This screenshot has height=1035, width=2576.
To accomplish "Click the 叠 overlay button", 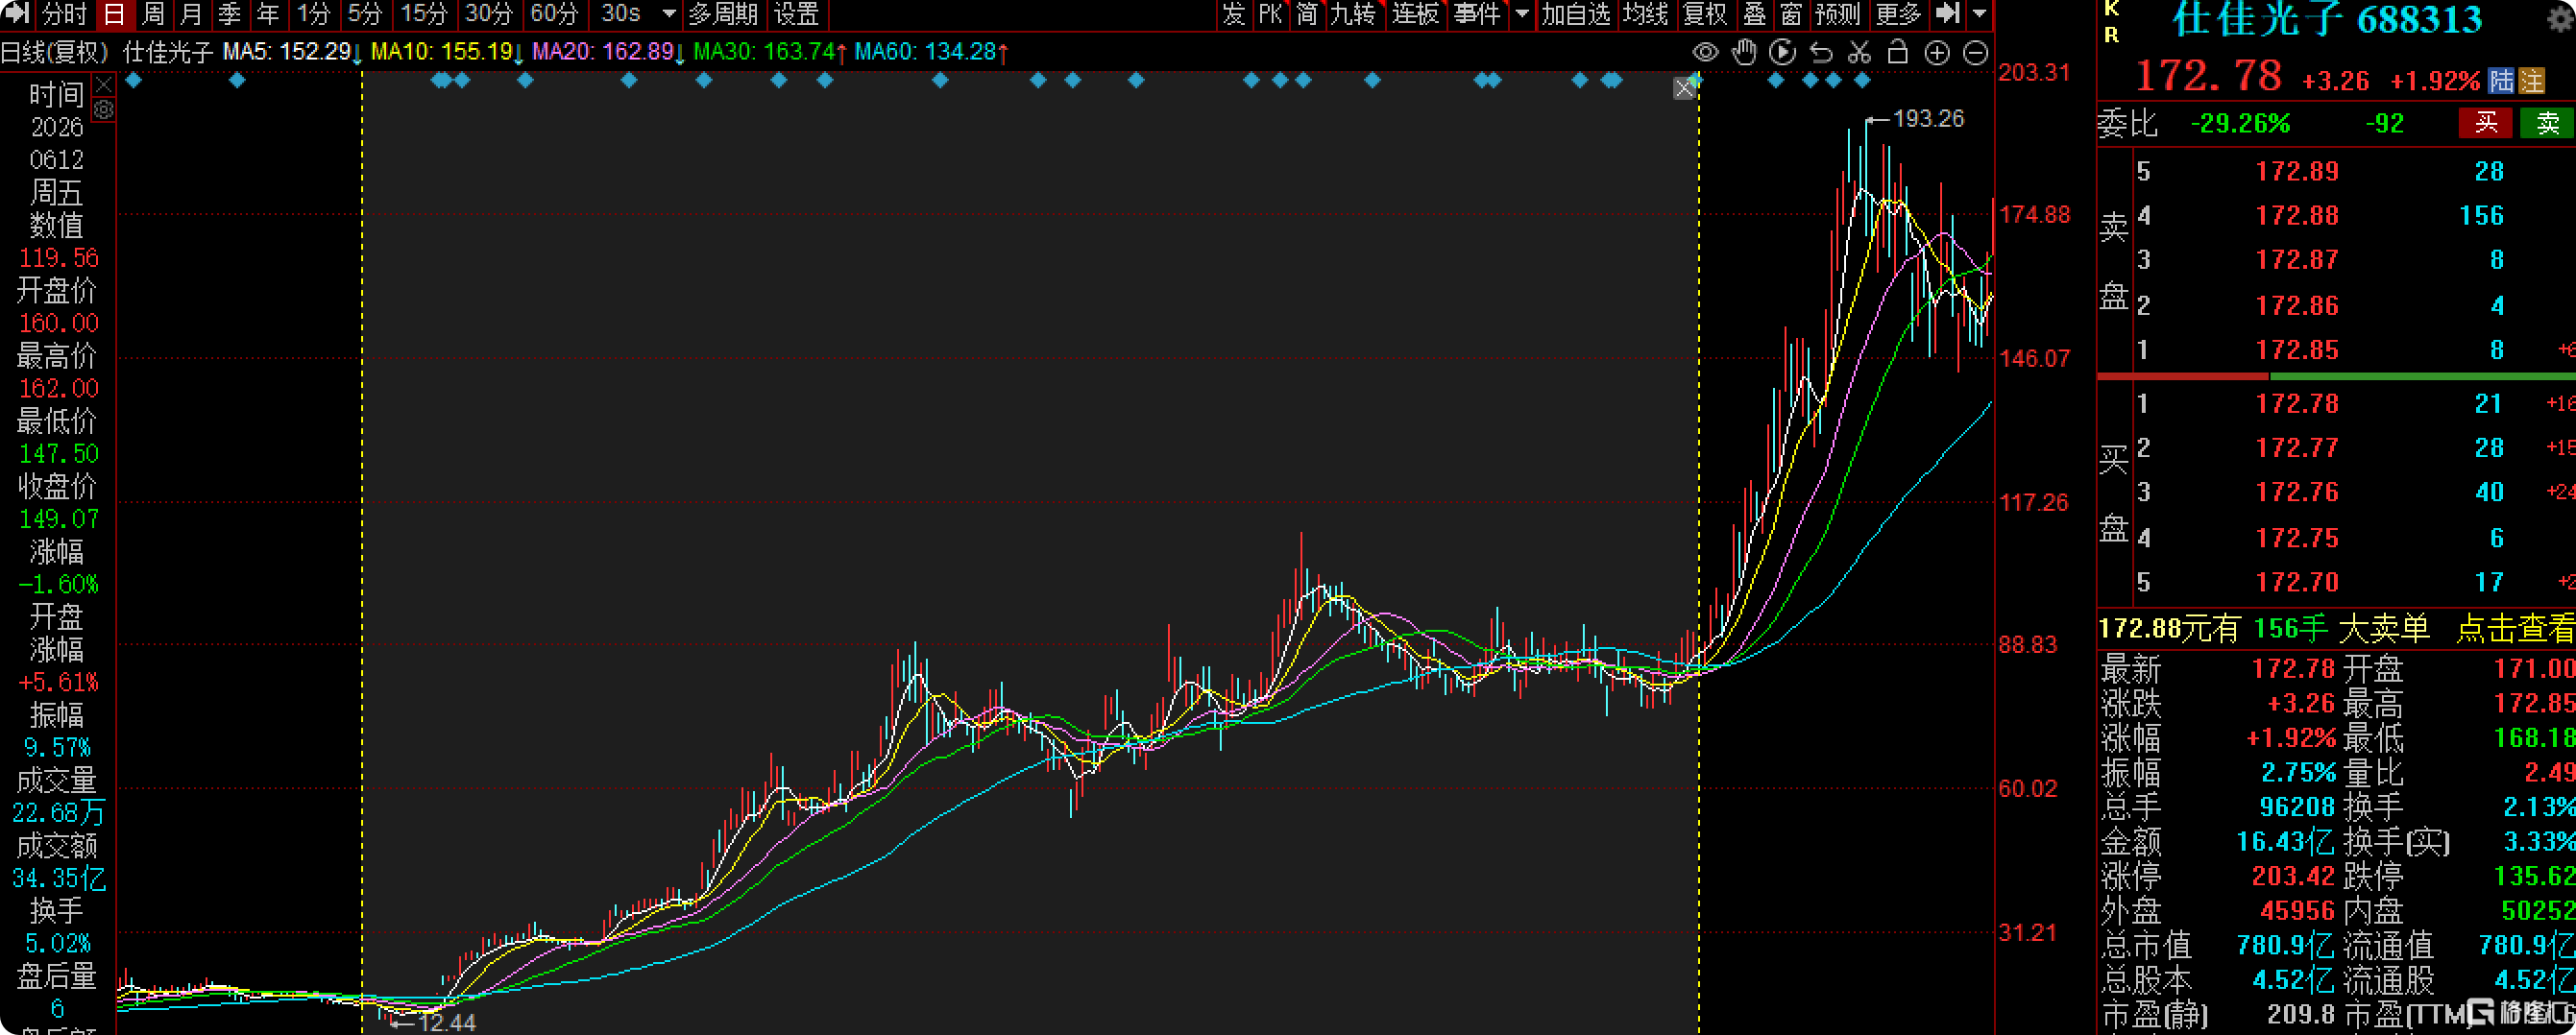I will (x=1755, y=14).
